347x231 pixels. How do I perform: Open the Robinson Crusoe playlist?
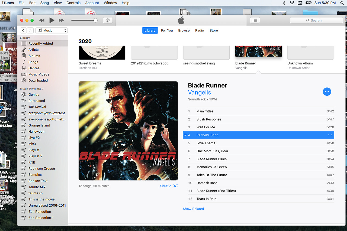click(41, 168)
